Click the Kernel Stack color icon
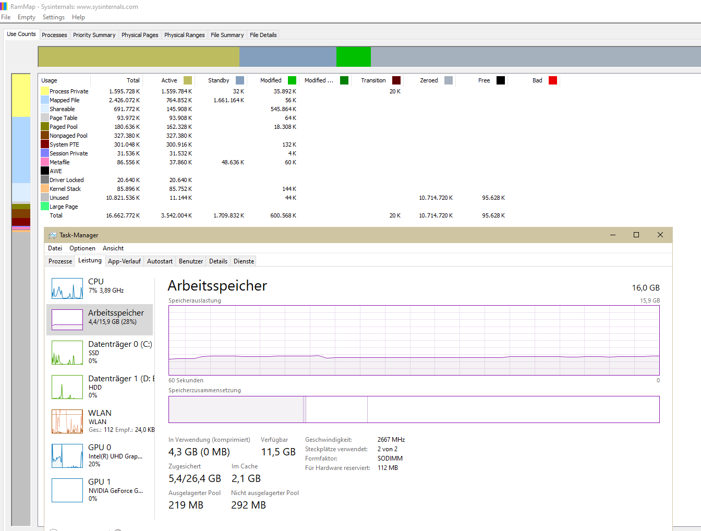Screen dimensions: 701x531 click(45, 189)
